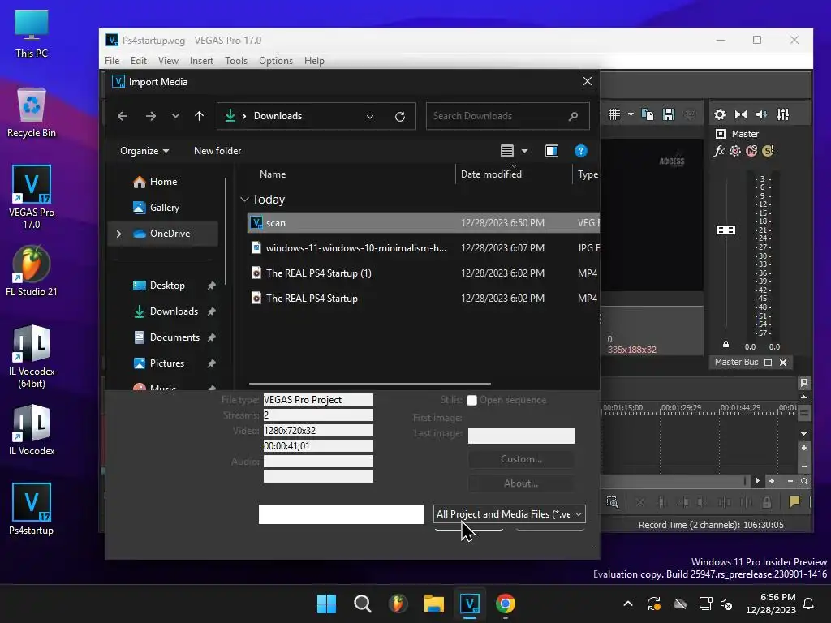Click the Search Downloads field
Viewport: 831px width, 623px height.
click(508, 116)
